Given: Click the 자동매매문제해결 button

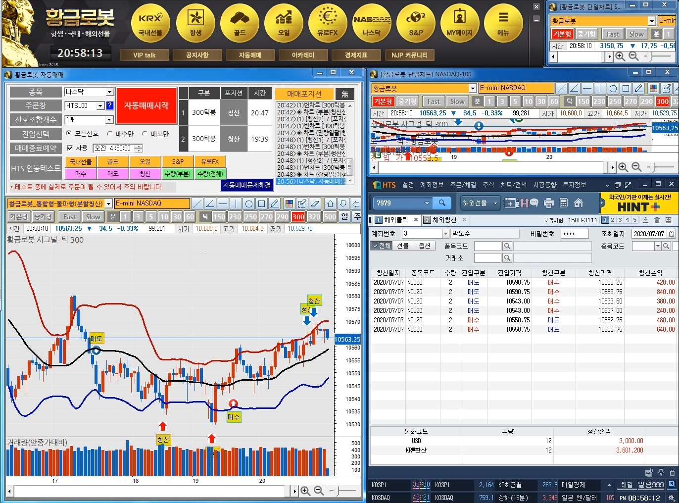Looking at the screenshot, I should click(x=247, y=185).
